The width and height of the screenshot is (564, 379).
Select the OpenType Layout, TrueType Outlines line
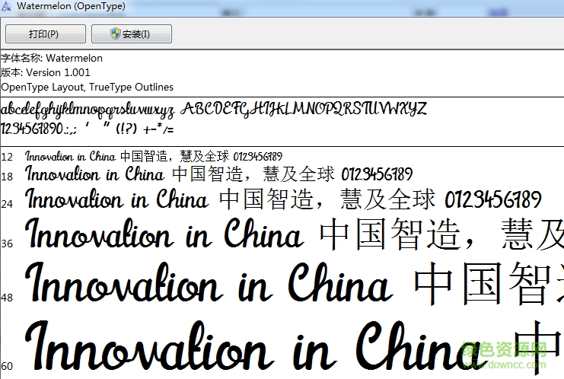pyautogui.click(x=87, y=87)
